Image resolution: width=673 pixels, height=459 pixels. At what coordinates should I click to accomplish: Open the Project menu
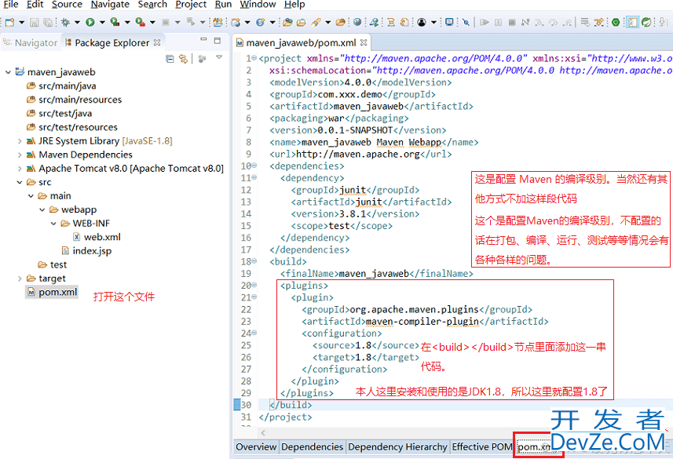(x=191, y=4)
